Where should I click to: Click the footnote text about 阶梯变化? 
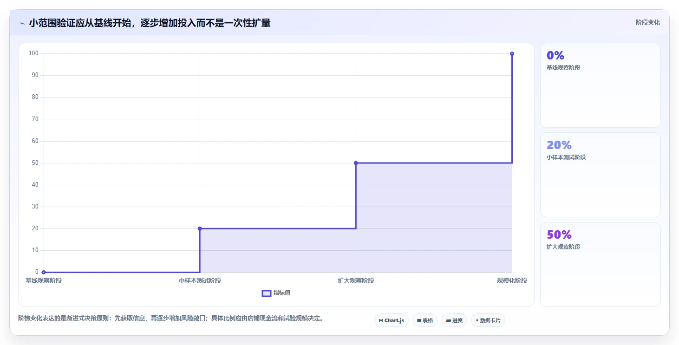pos(170,319)
